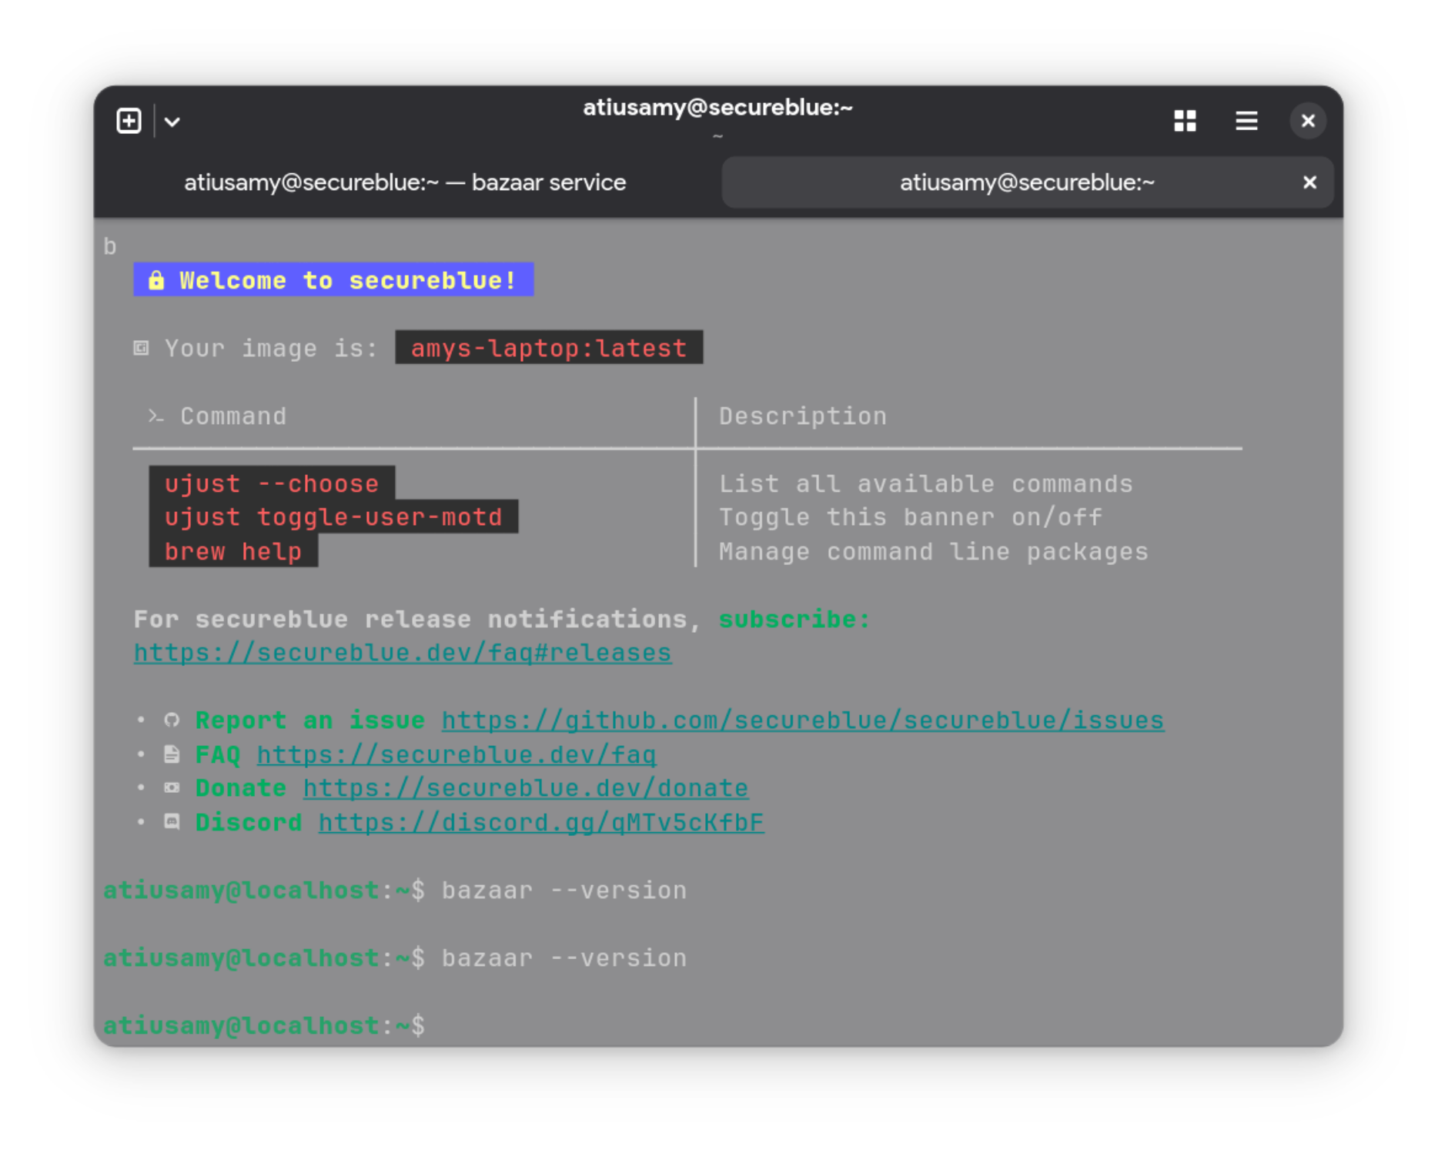Click the donate money icon
The width and height of the screenshot is (1438, 1150).
(x=172, y=788)
